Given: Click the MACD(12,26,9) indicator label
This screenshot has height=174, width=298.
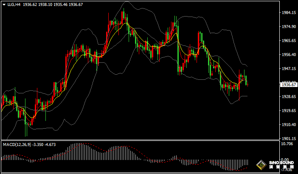Looking at the screenshot, I should (x=17, y=144).
